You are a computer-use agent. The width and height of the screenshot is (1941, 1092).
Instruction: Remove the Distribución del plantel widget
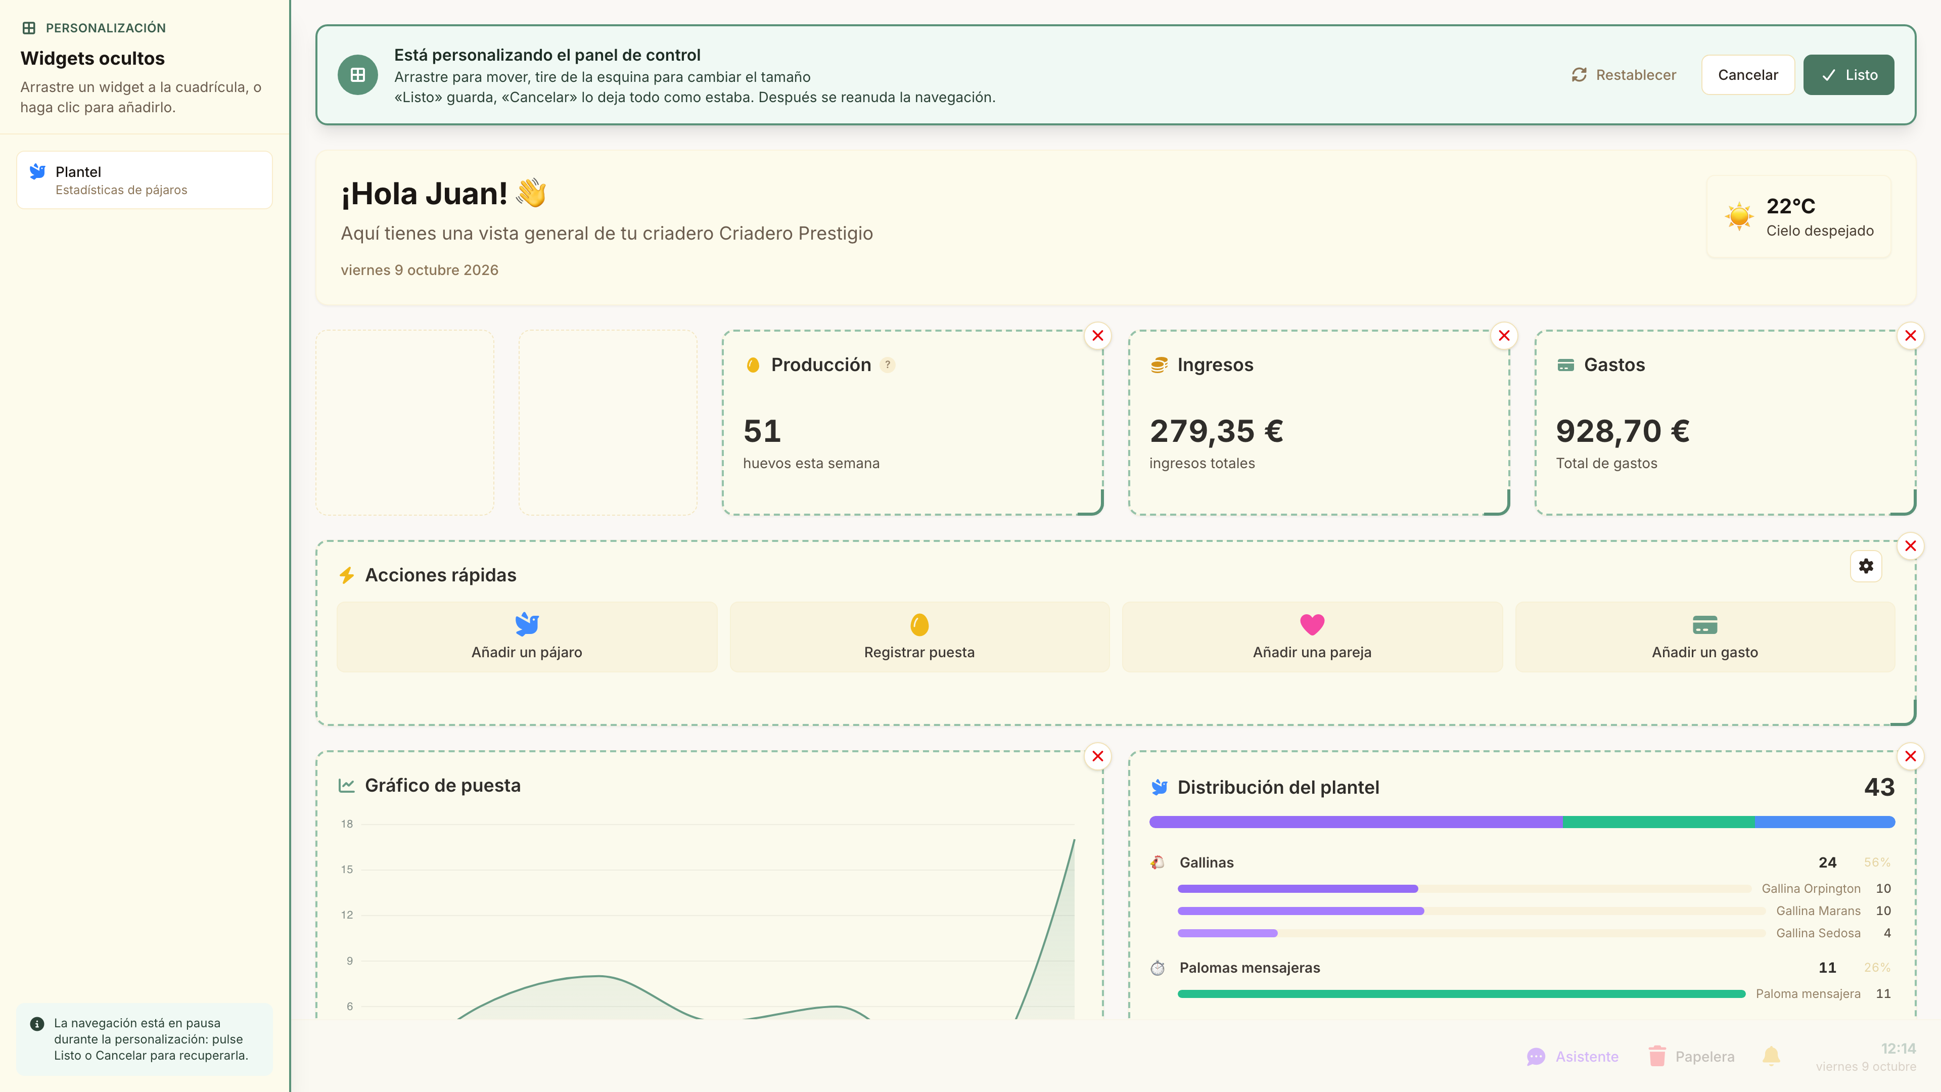tap(1910, 757)
